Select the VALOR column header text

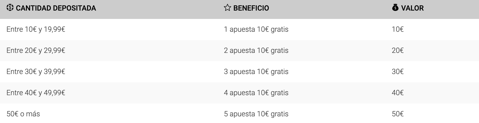412,8
